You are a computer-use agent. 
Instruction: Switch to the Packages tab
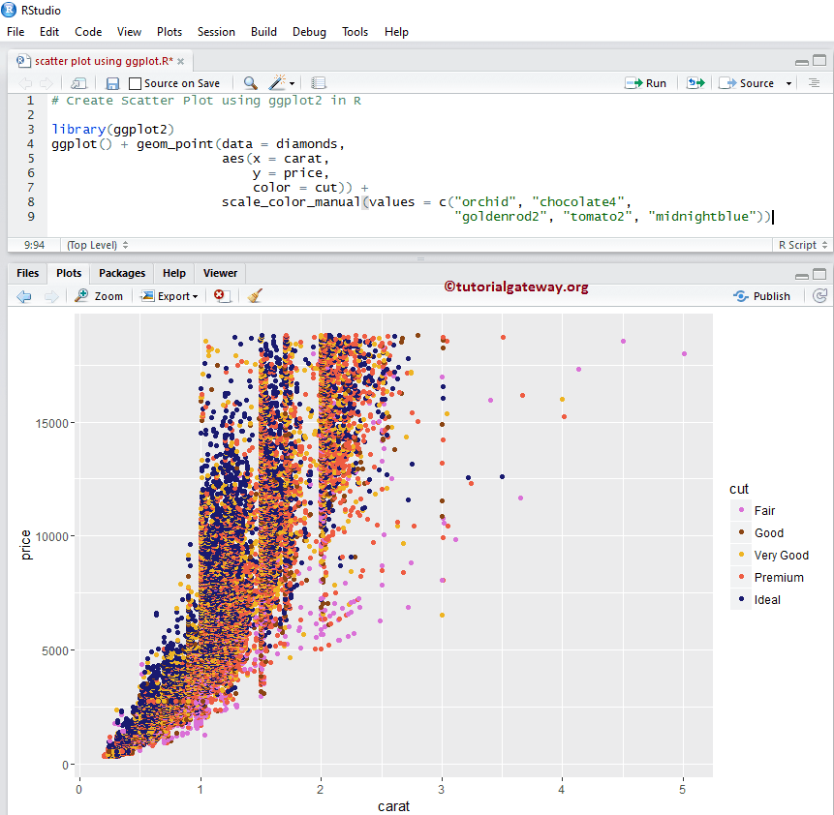tap(122, 273)
